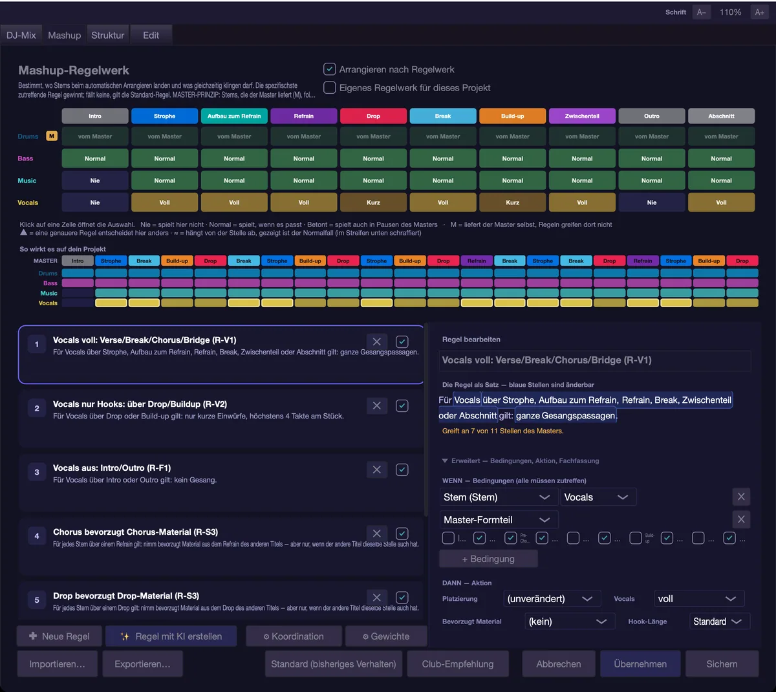Apply changes with Übernehmen
Screen dimensions: 776x692
coord(640,664)
